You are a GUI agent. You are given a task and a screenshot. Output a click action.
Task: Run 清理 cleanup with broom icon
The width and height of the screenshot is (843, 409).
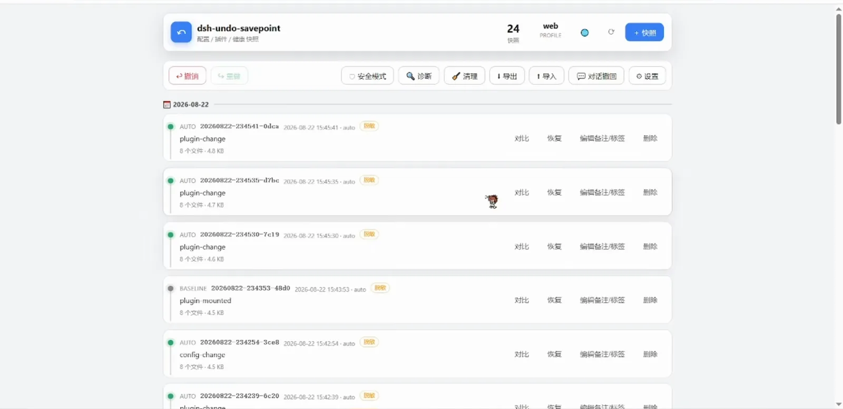tap(464, 76)
